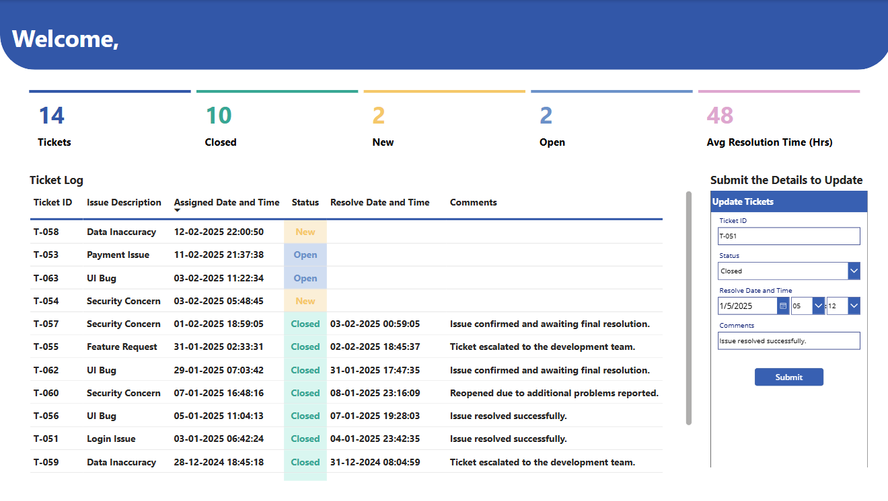Click the Comments text field in the form
888x501 pixels.
pyautogui.click(x=788, y=341)
